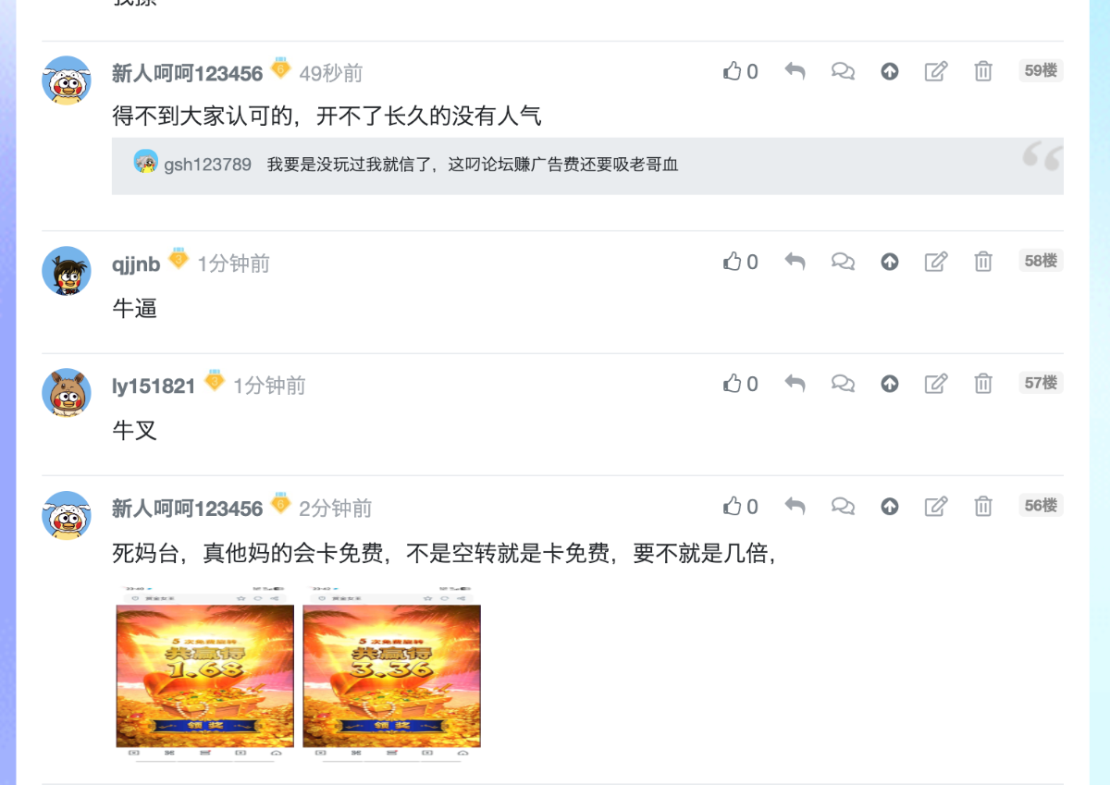Like the 59楼 comment by 新人呵呵123456
Screen dimensions: 1110x785
tap(740, 71)
